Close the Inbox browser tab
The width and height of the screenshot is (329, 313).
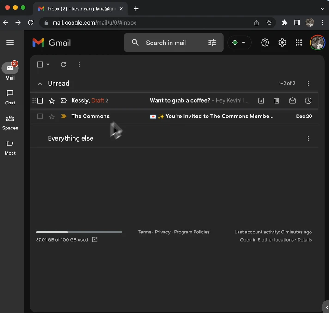point(121,9)
